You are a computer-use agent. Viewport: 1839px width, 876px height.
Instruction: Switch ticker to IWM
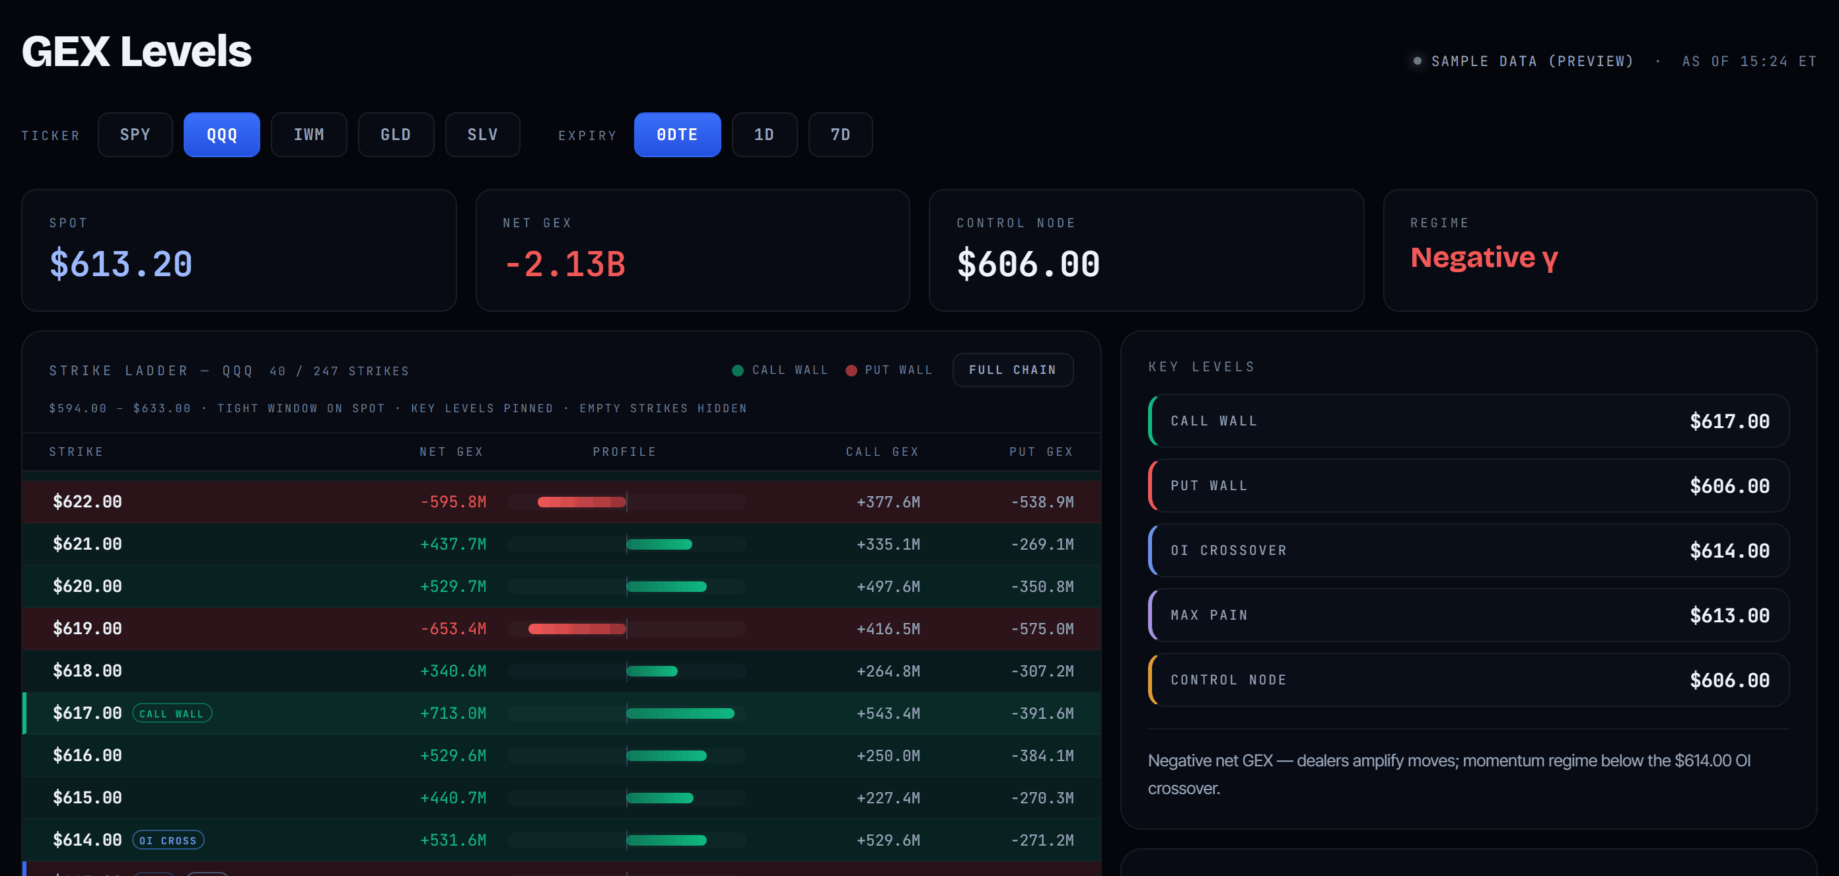click(308, 134)
